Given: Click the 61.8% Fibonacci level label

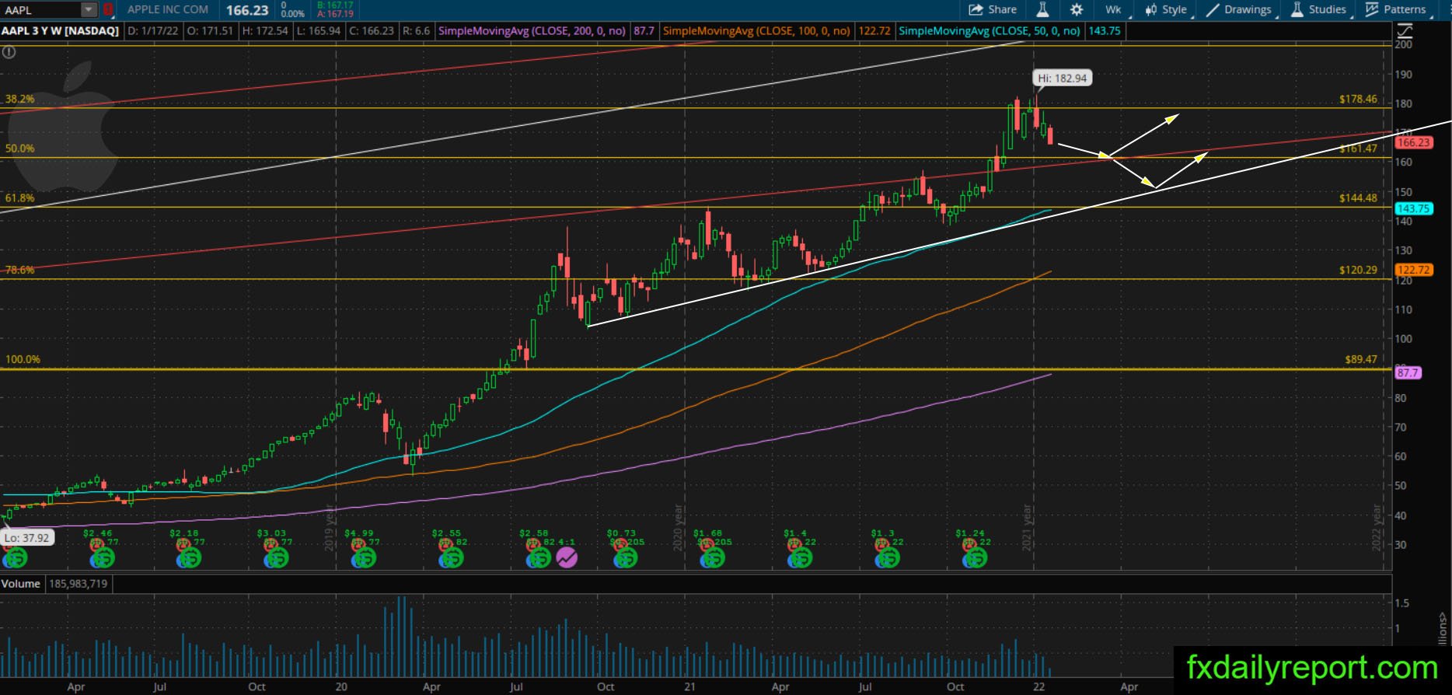Looking at the screenshot, I should pos(19,198).
